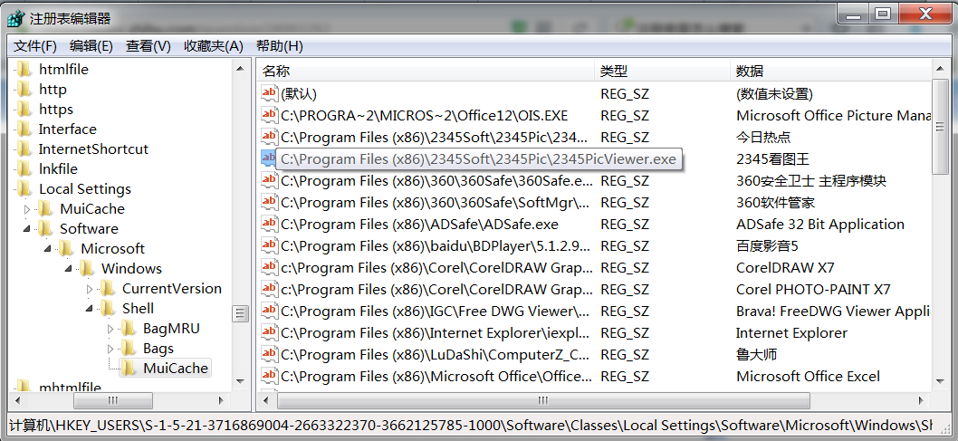Maximize the Registry Editor window
958x441 pixels.
pyautogui.click(x=882, y=14)
